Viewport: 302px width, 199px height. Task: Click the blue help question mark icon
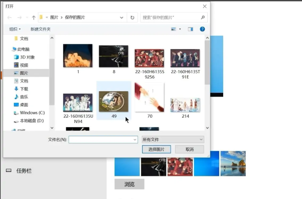point(202,29)
